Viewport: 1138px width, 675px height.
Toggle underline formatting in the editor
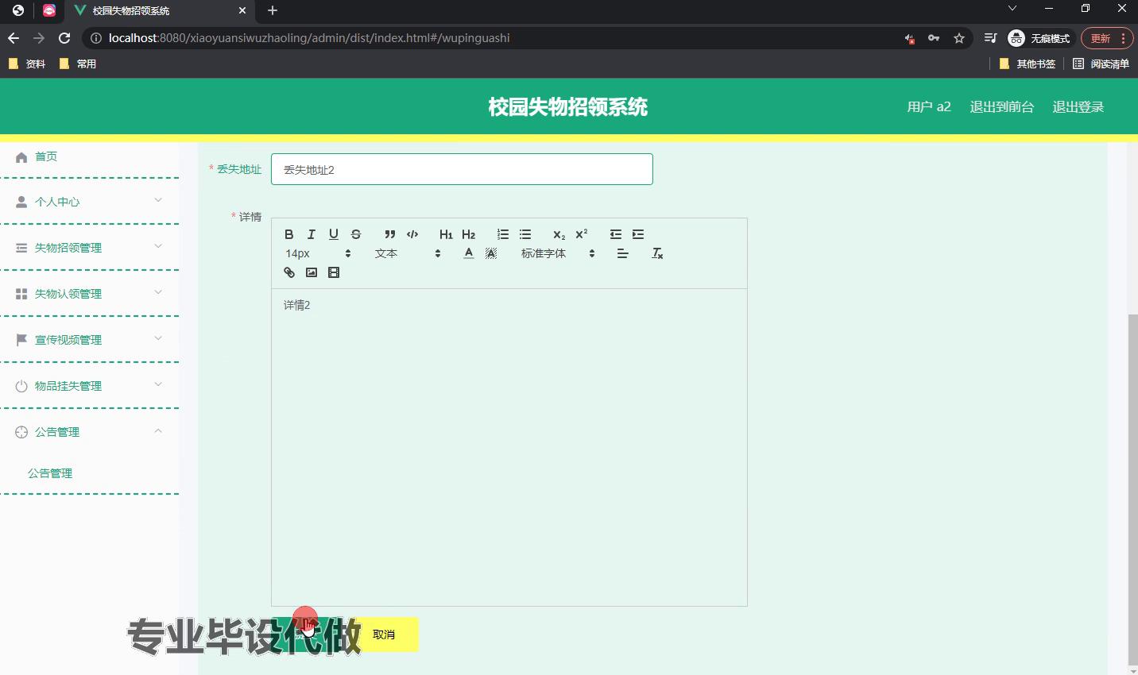point(334,234)
